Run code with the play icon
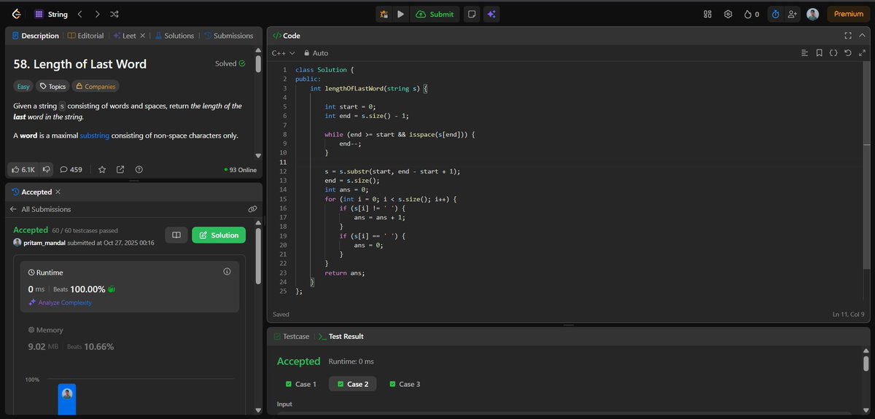875x419 pixels. point(401,14)
